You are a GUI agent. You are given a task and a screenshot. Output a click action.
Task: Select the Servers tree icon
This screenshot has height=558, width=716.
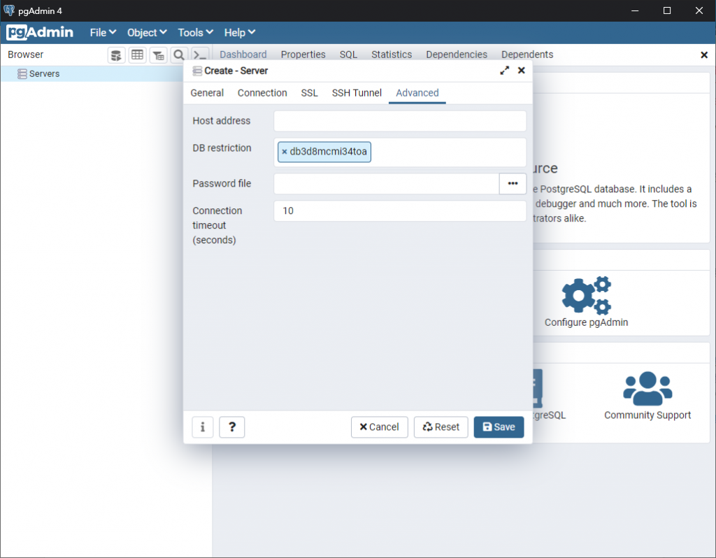(x=22, y=74)
